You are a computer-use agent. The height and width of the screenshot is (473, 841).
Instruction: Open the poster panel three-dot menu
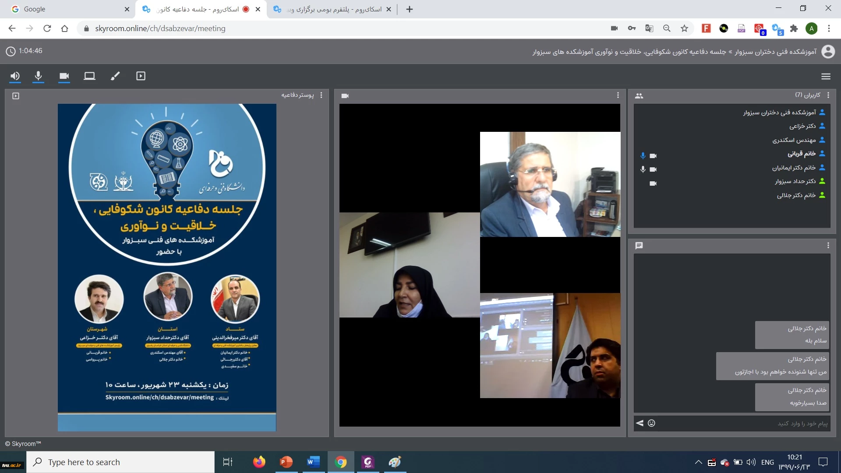point(321,95)
